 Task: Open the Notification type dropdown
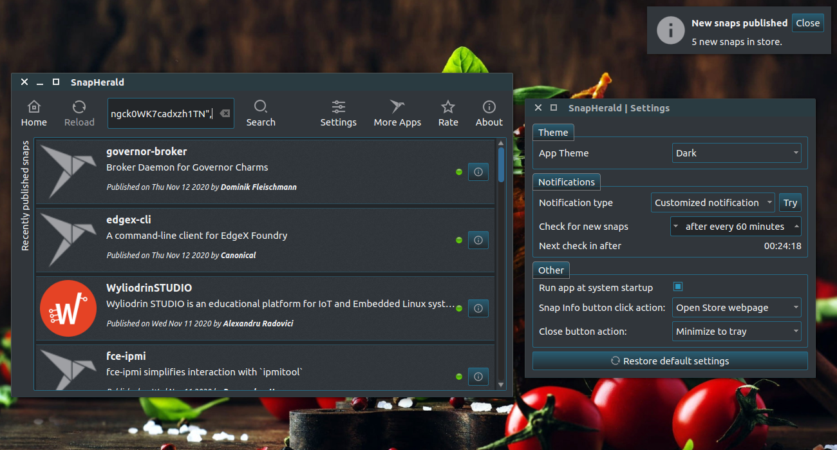713,203
